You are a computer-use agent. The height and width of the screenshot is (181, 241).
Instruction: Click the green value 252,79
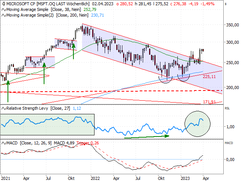[x=90, y=10]
